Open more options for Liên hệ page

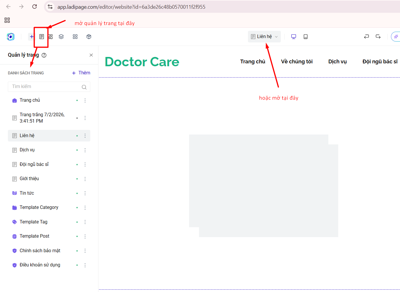click(85, 136)
